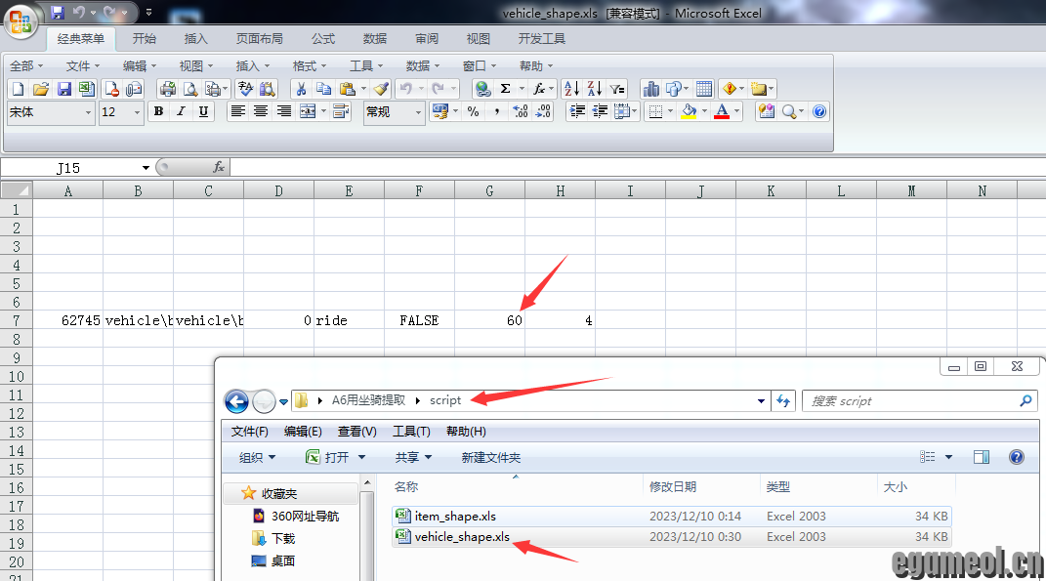Click the Print Preview icon

coord(188,88)
